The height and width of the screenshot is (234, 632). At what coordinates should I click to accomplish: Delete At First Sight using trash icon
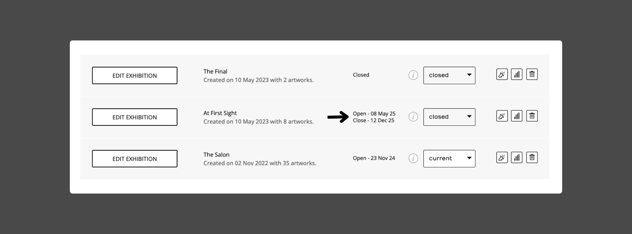532,116
